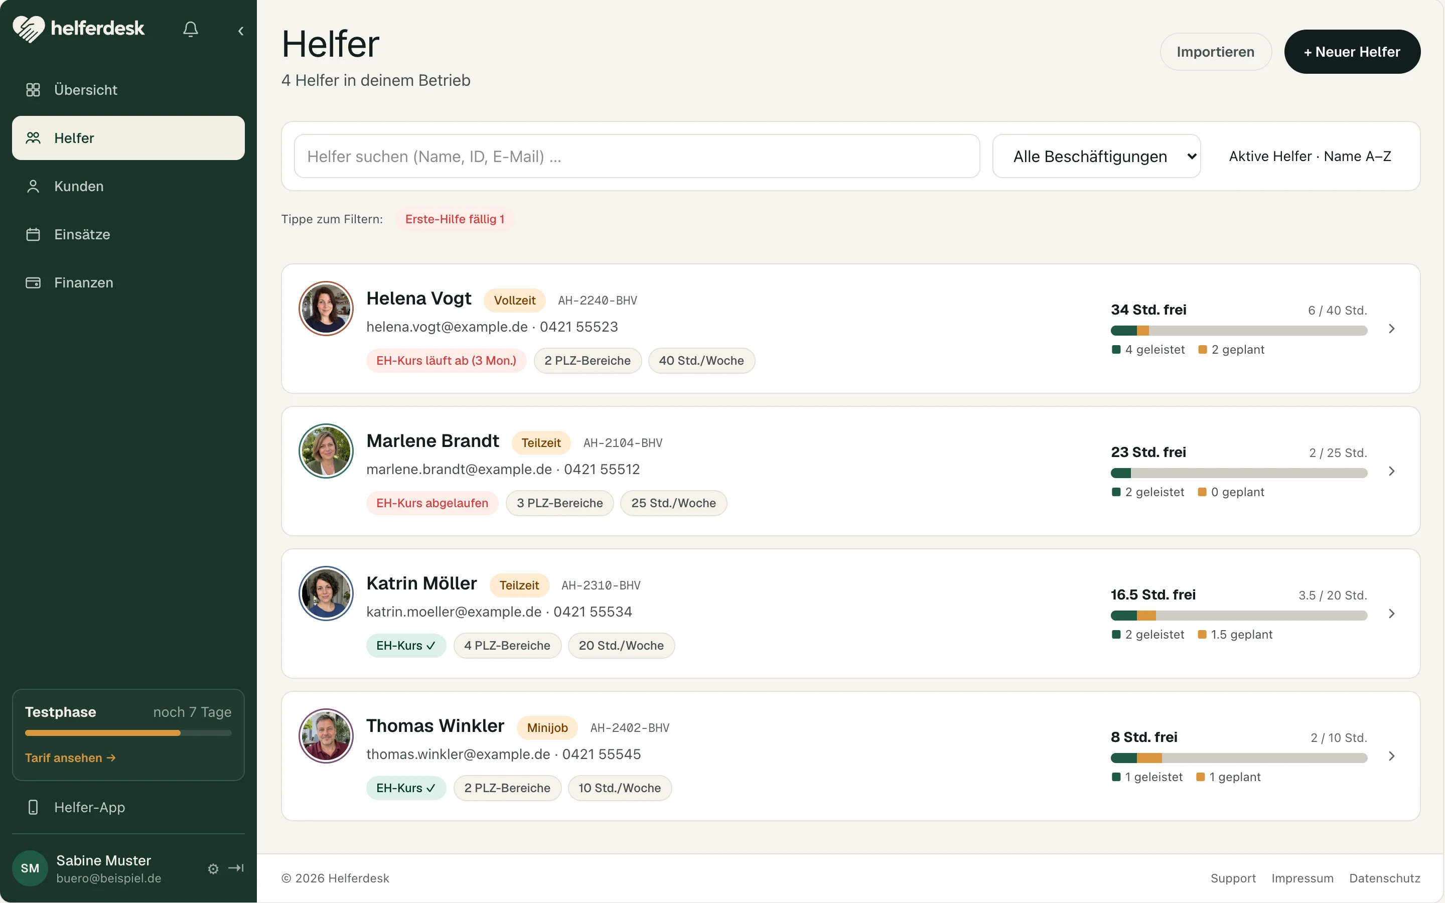Click the Vollzeit badge of Helena Vogt

pyautogui.click(x=515, y=300)
